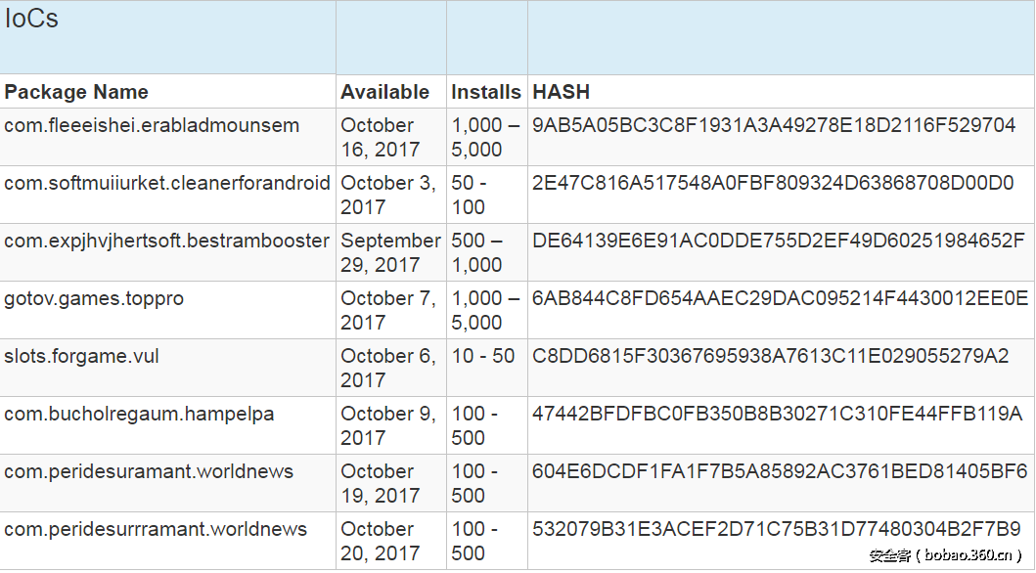Select com.peridesuramant.worldnews package entry

click(149, 471)
